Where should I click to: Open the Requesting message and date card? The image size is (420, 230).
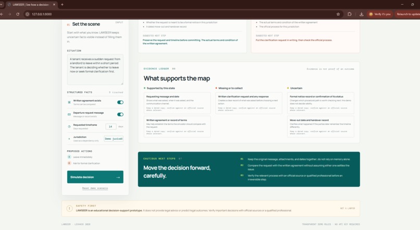coord(177,103)
